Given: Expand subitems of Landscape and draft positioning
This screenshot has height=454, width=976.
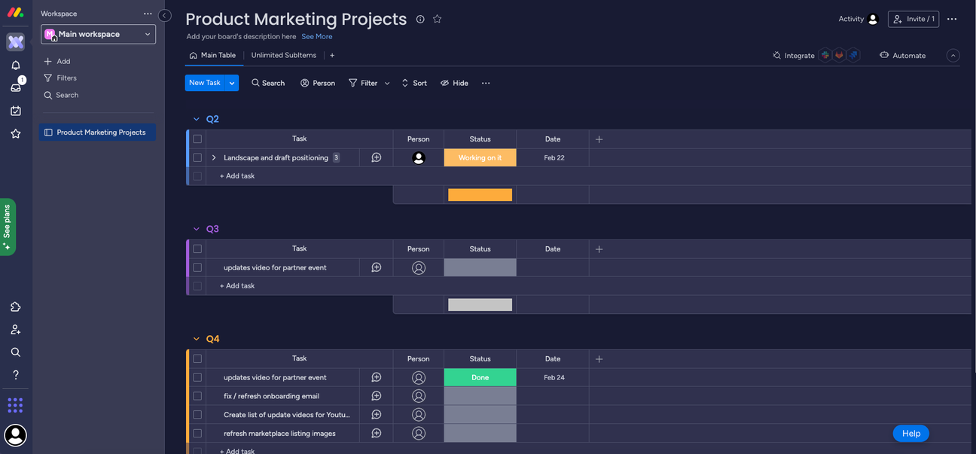Looking at the screenshot, I should tap(213, 157).
